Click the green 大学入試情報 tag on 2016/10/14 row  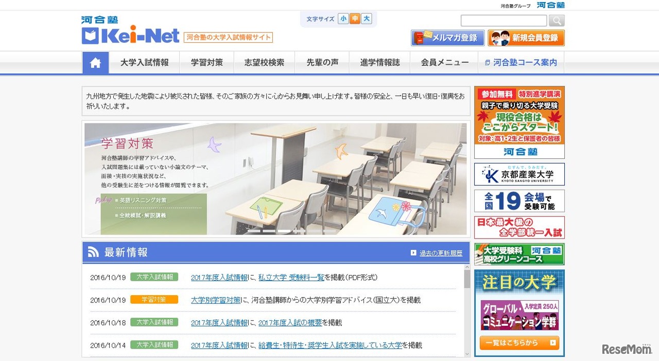(x=154, y=345)
